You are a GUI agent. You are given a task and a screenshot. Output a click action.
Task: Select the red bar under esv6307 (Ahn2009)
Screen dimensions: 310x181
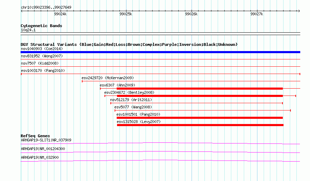pos(200,89)
